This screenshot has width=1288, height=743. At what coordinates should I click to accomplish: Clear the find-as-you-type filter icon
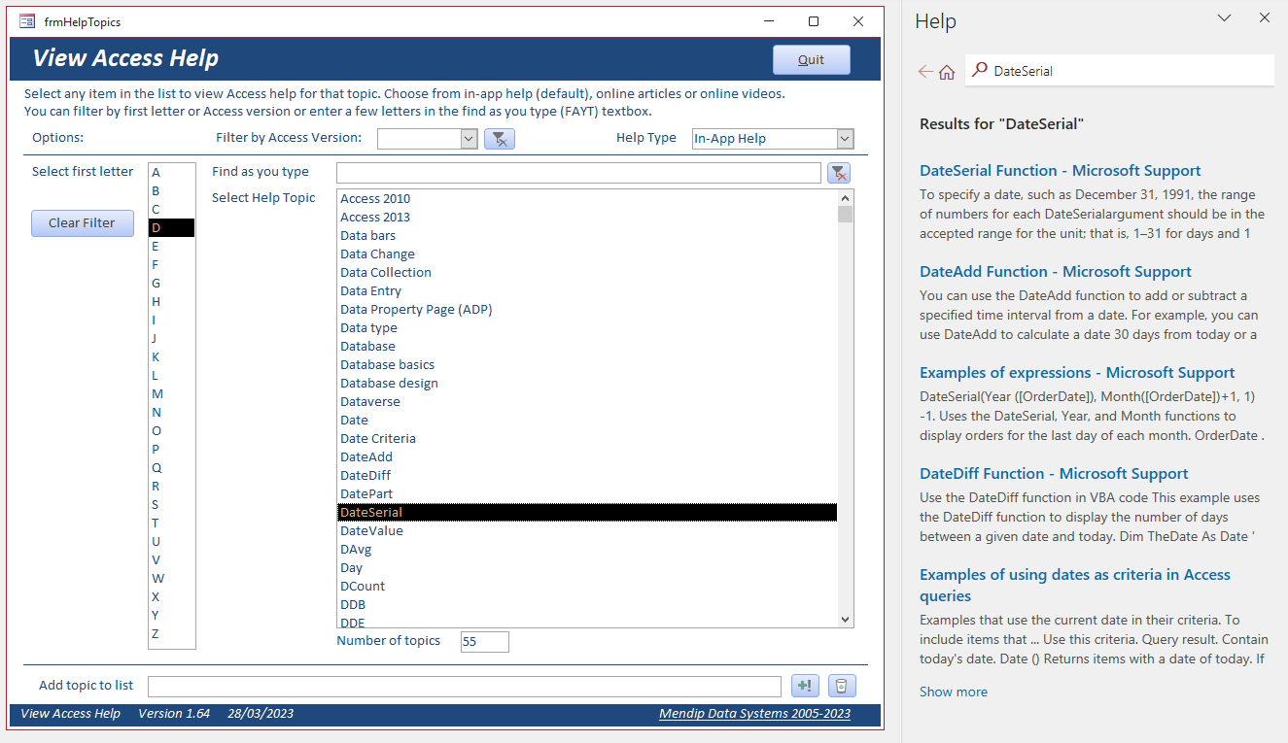click(x=839, y=173)
